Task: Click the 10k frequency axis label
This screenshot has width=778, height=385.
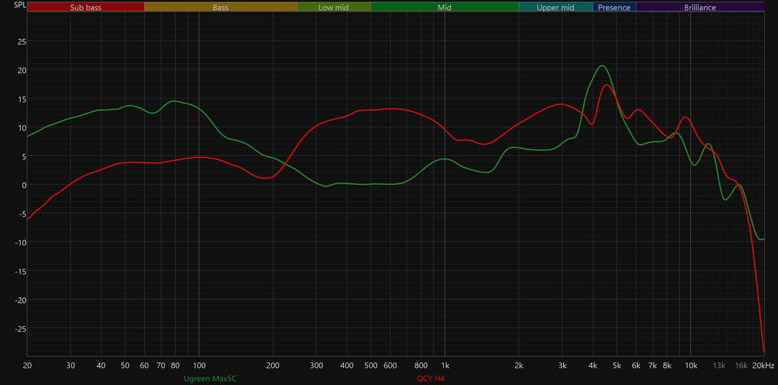Action: (691, 366)
